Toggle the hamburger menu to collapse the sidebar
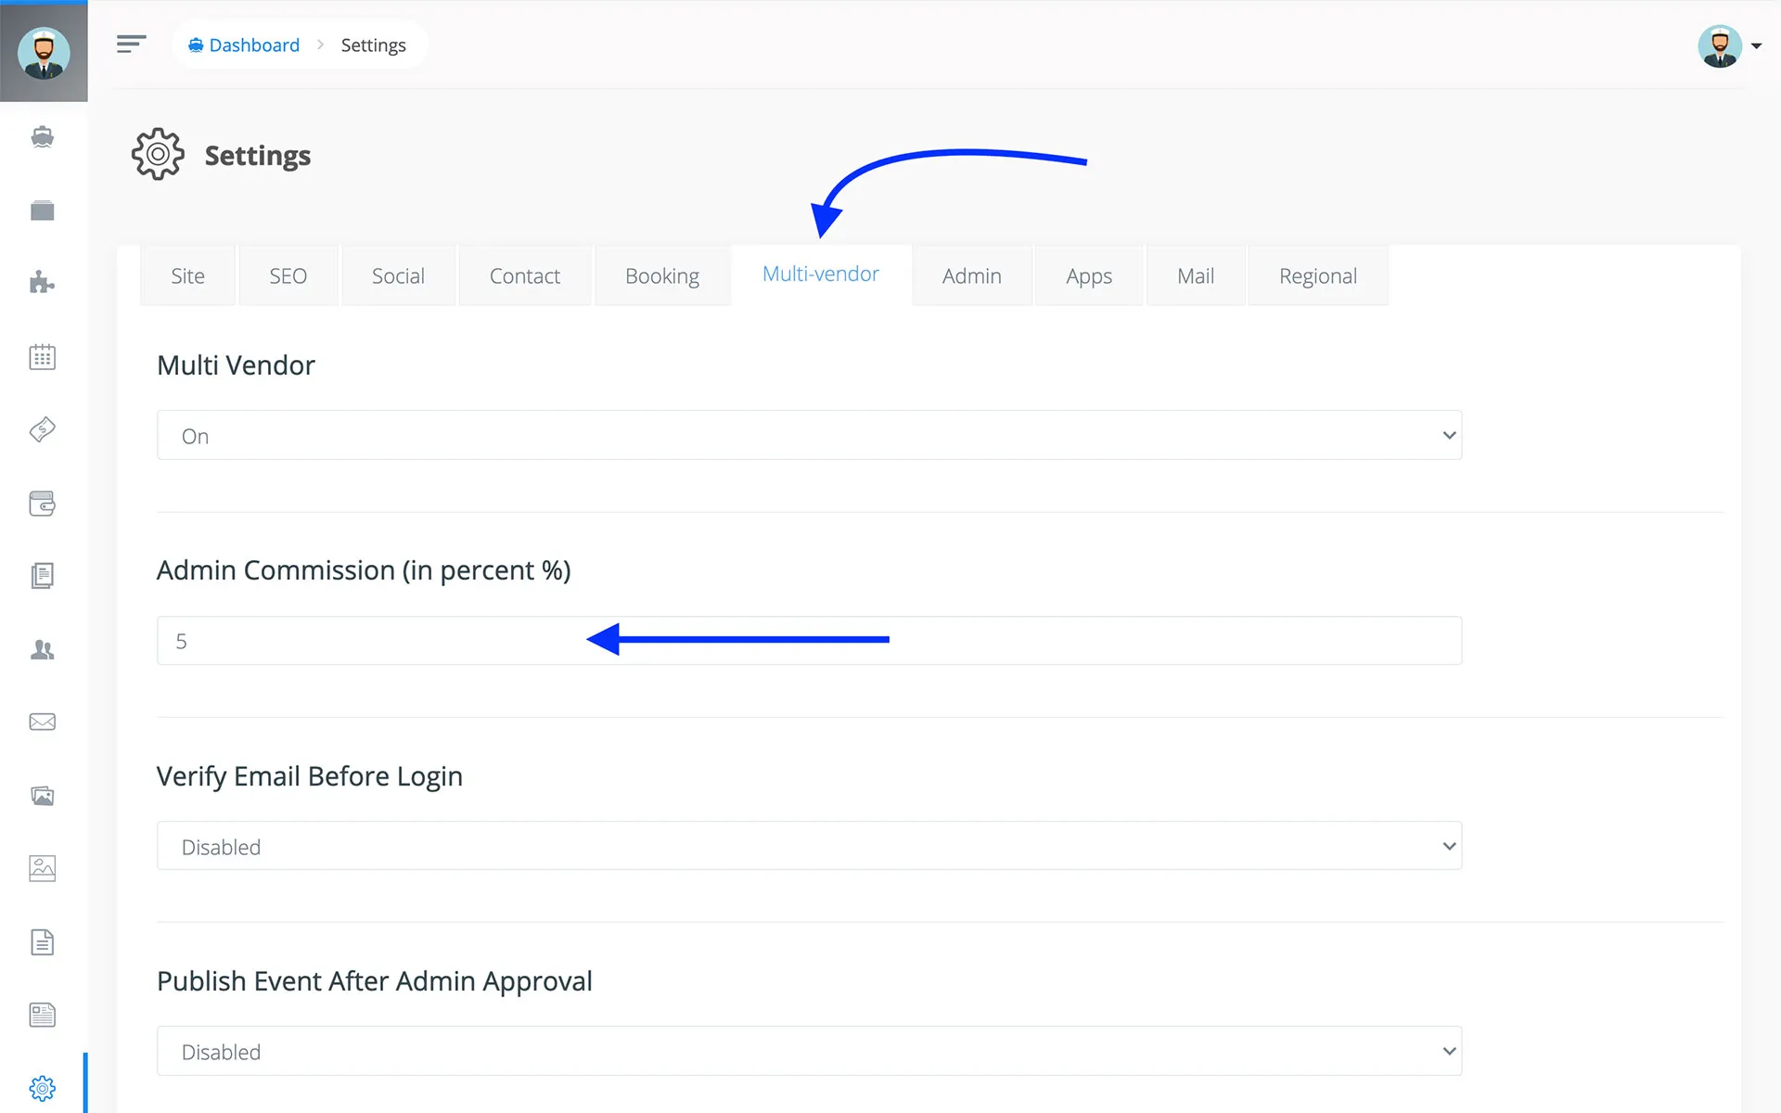The width and height of the screenshot is (1781, 1113). point(131,45)
